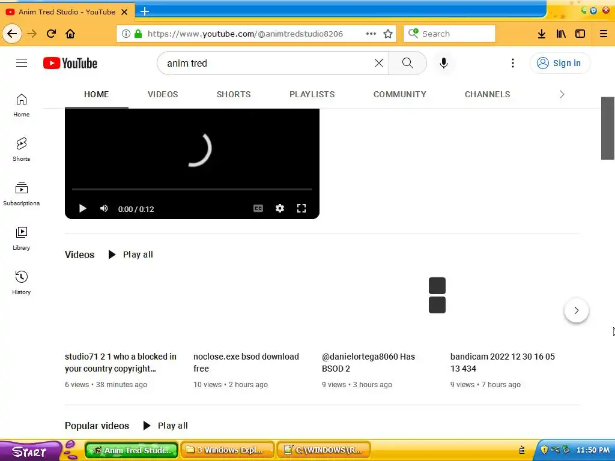
Task: Open video @danielortega8060 Has BSOD 2
Action: pyautogui.click(x=368, y=363)
